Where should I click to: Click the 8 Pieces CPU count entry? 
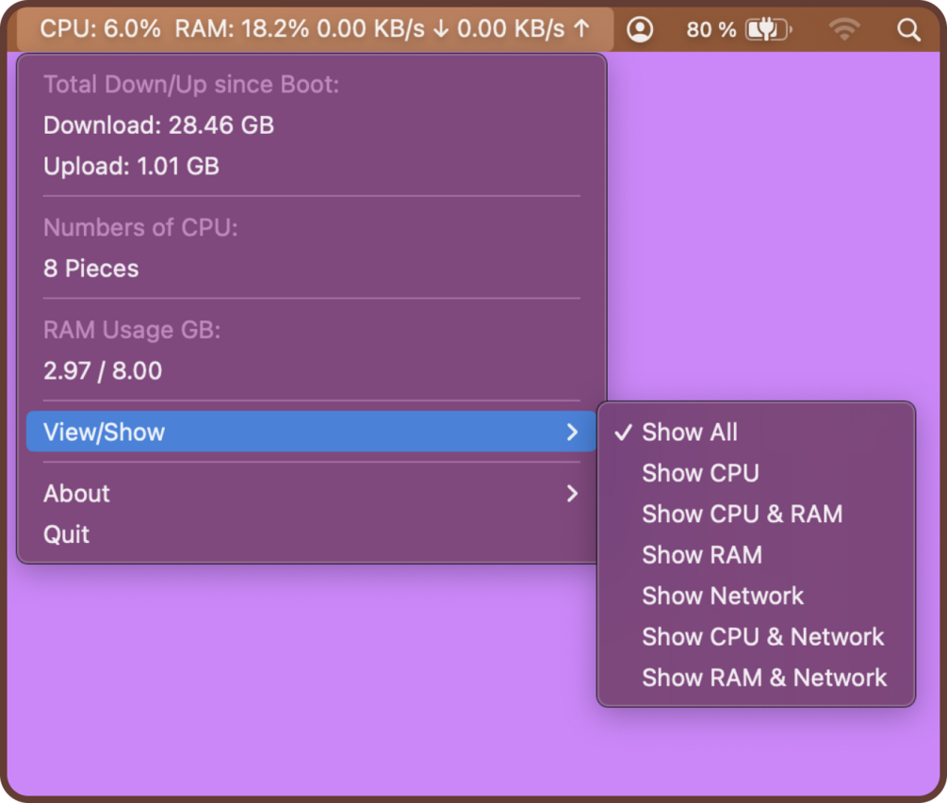[x=91, y=269]
